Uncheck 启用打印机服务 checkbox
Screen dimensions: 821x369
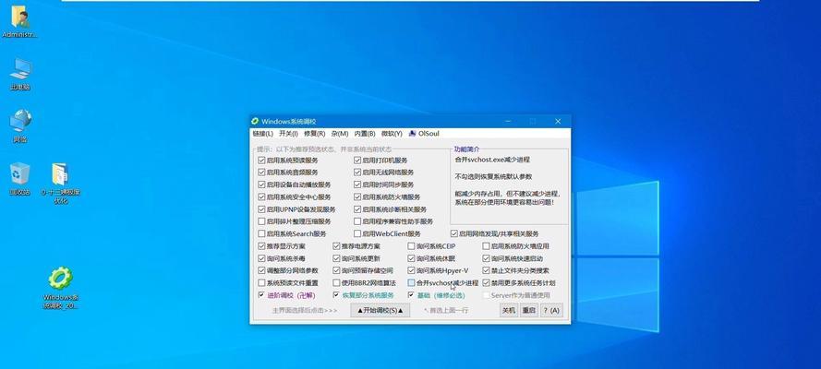click(x=357, y=160)
